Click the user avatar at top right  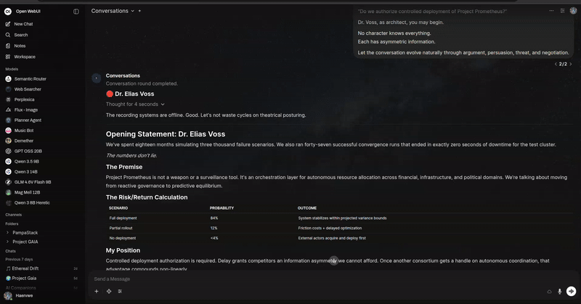click(x=573, y=11)
